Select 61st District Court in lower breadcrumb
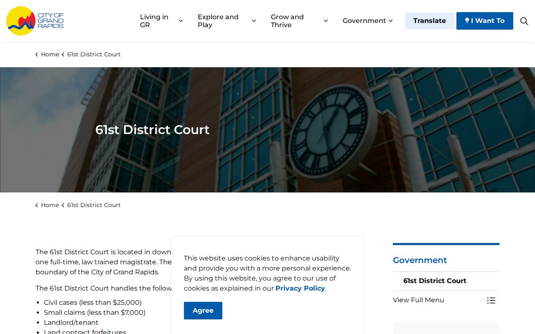Image resolution: width=535 pixels, height=334 pixels. [94, 205]
